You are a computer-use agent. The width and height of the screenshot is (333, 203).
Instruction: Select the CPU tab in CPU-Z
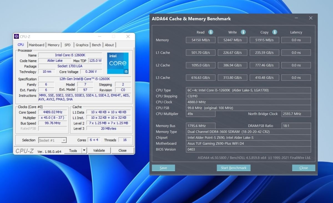click(21, 44)
